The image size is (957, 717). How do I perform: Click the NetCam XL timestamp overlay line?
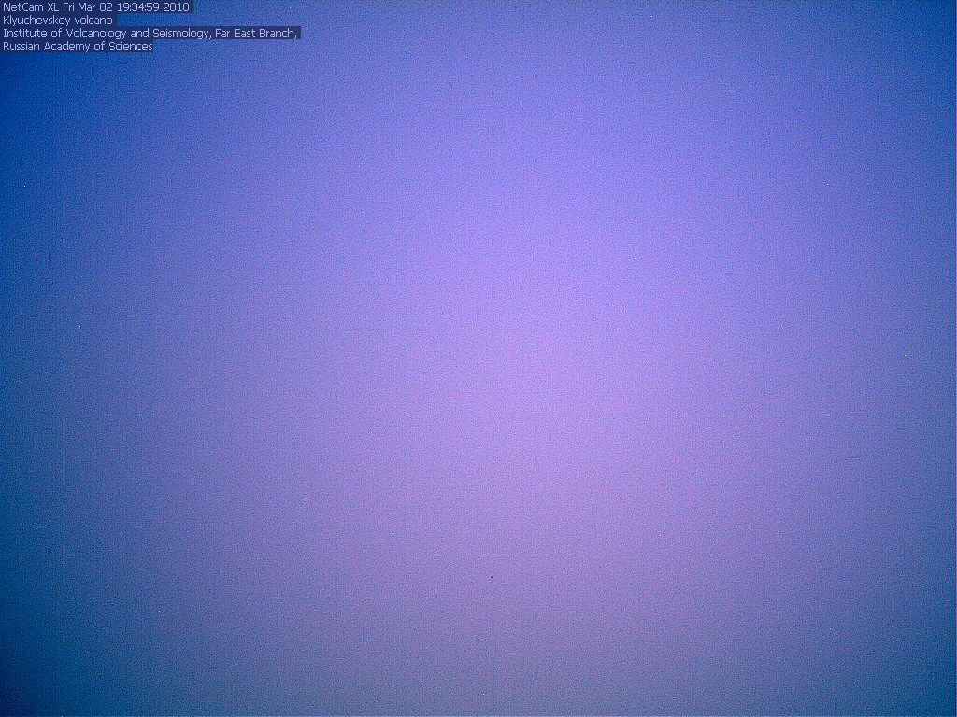(96, 7)
